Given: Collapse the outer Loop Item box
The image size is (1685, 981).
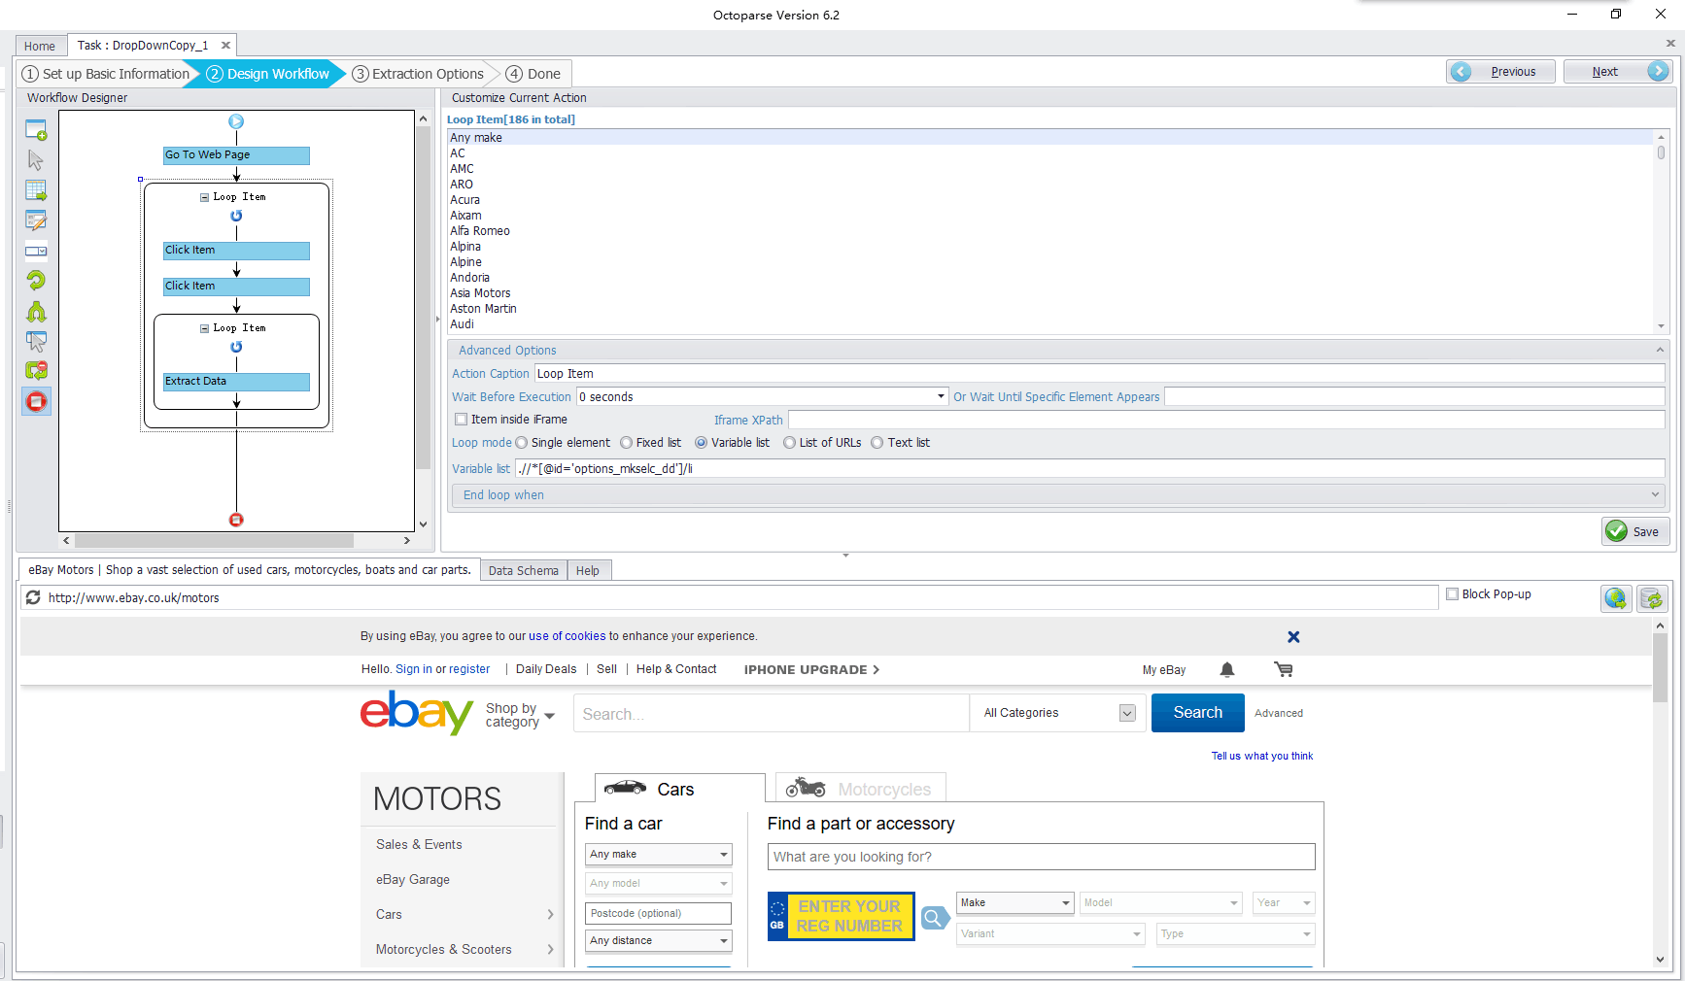Looking at the screenshot, I should point(204,197).
